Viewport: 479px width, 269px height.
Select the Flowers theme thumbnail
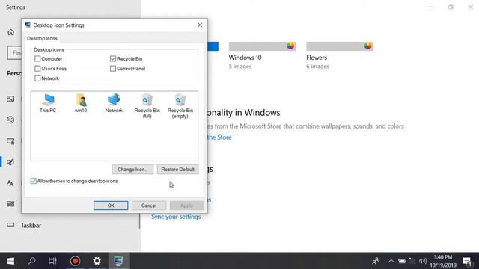tap(340, 46)
